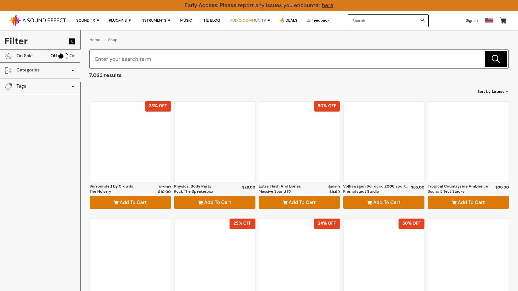Go to the Deals page

(288, 20)
